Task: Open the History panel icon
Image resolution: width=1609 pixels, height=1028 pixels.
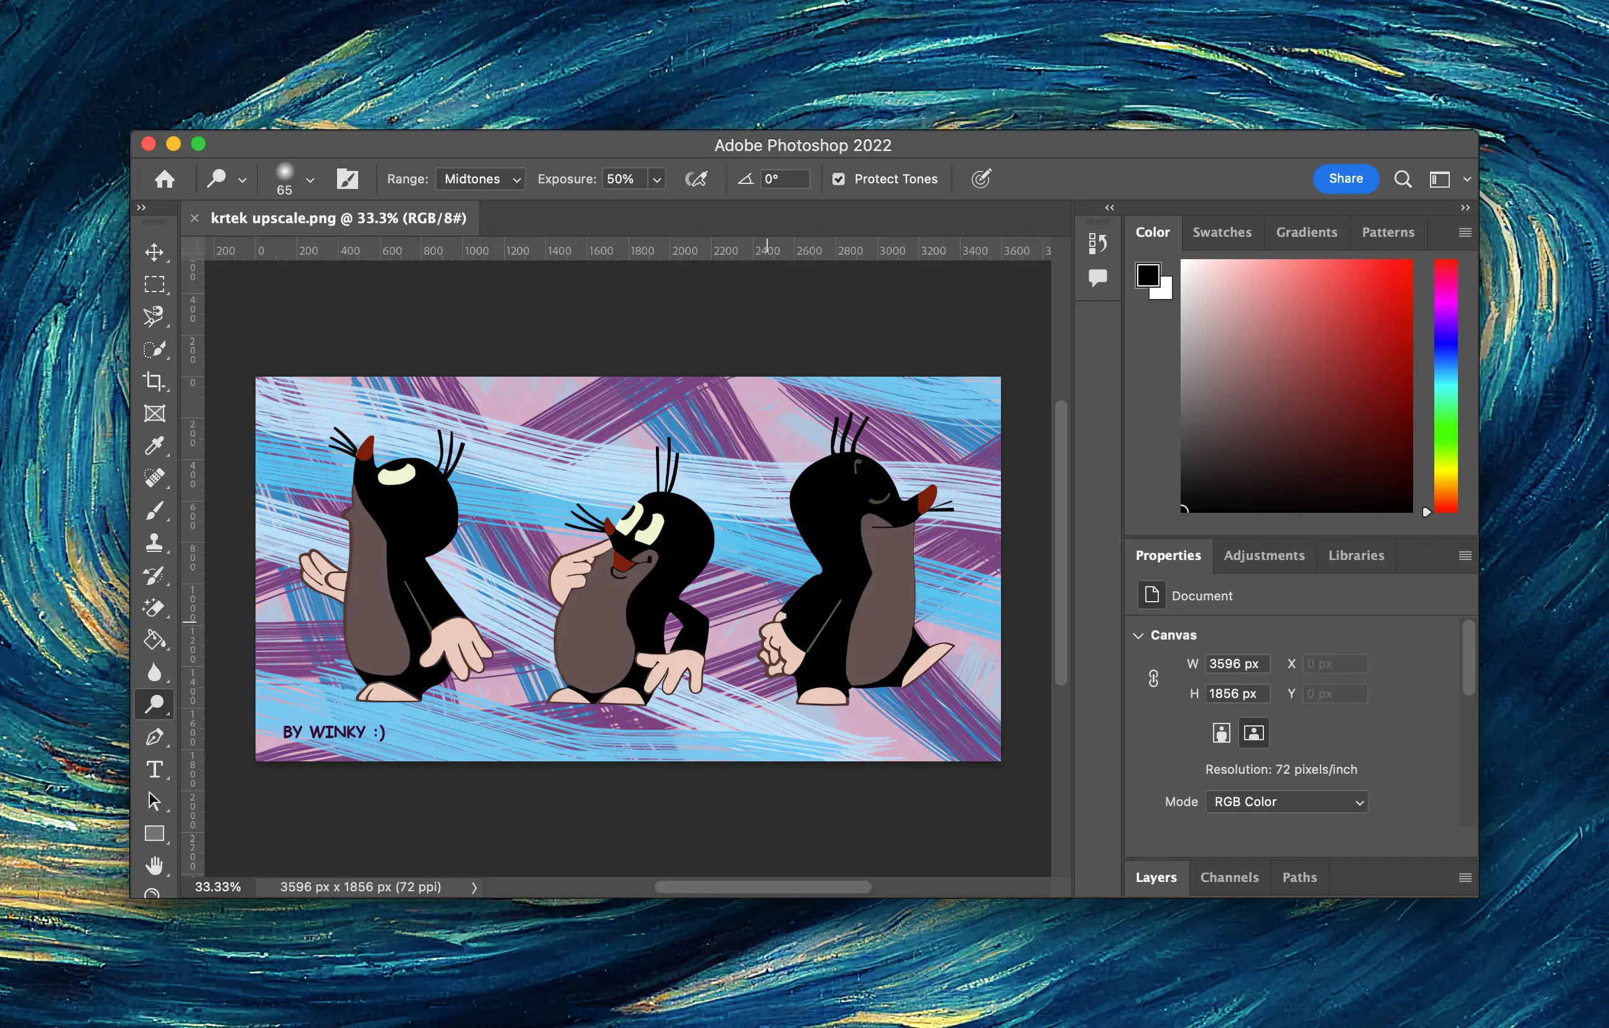Action: coord(1097,243)
